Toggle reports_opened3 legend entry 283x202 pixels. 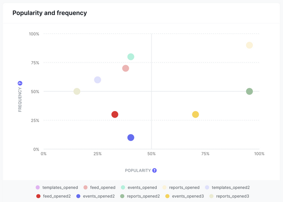click(x=228, y=196)
